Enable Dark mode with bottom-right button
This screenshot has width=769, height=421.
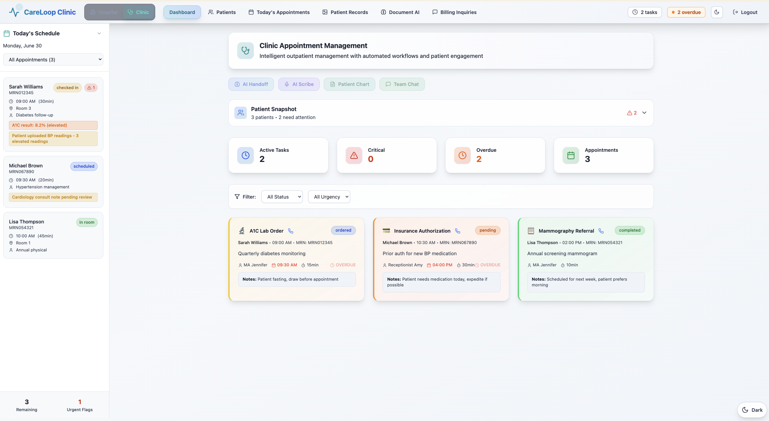tap(752, 410)
